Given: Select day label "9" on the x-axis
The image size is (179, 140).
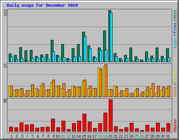Looking at the screenshot, I should [x=53, y=136].
